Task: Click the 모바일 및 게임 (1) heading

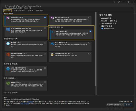Action: pyautogui.click(x=11, y=64)
